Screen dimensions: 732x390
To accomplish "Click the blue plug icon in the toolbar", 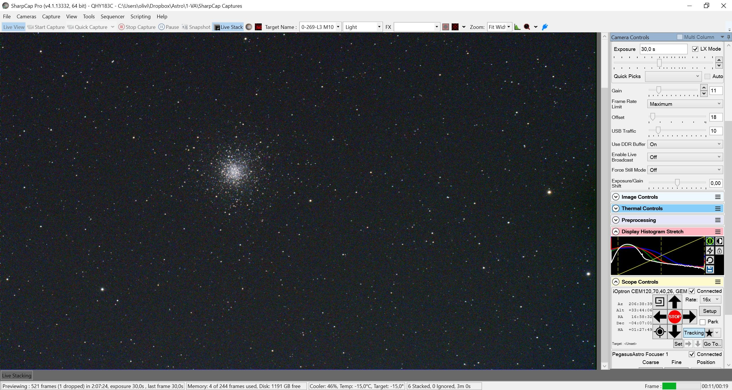I will point(545,27).
